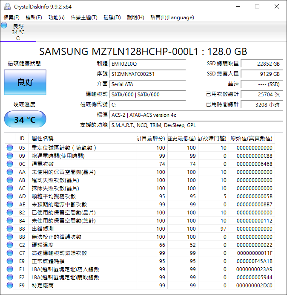287x295 pixels.
Task: Select status icon for row B4 未使用的保留空間數(總計)
Action: (x=10, y=220)
